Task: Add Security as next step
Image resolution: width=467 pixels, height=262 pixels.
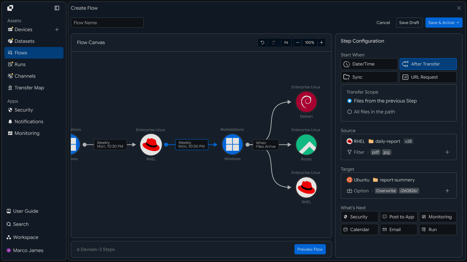Action: click(359, 217)
